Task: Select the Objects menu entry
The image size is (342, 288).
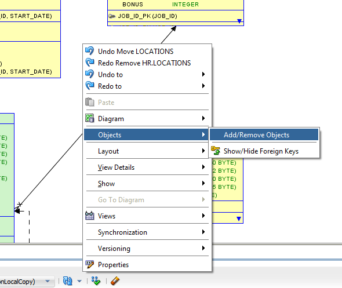Action: (146, 135)
